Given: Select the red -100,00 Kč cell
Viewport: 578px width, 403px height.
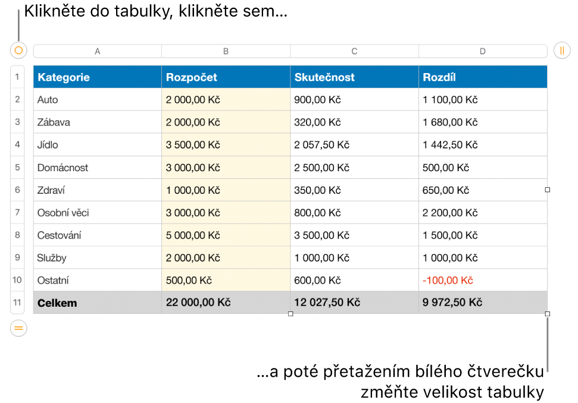Looking at the screenshot, I should [x=483, y=280].
